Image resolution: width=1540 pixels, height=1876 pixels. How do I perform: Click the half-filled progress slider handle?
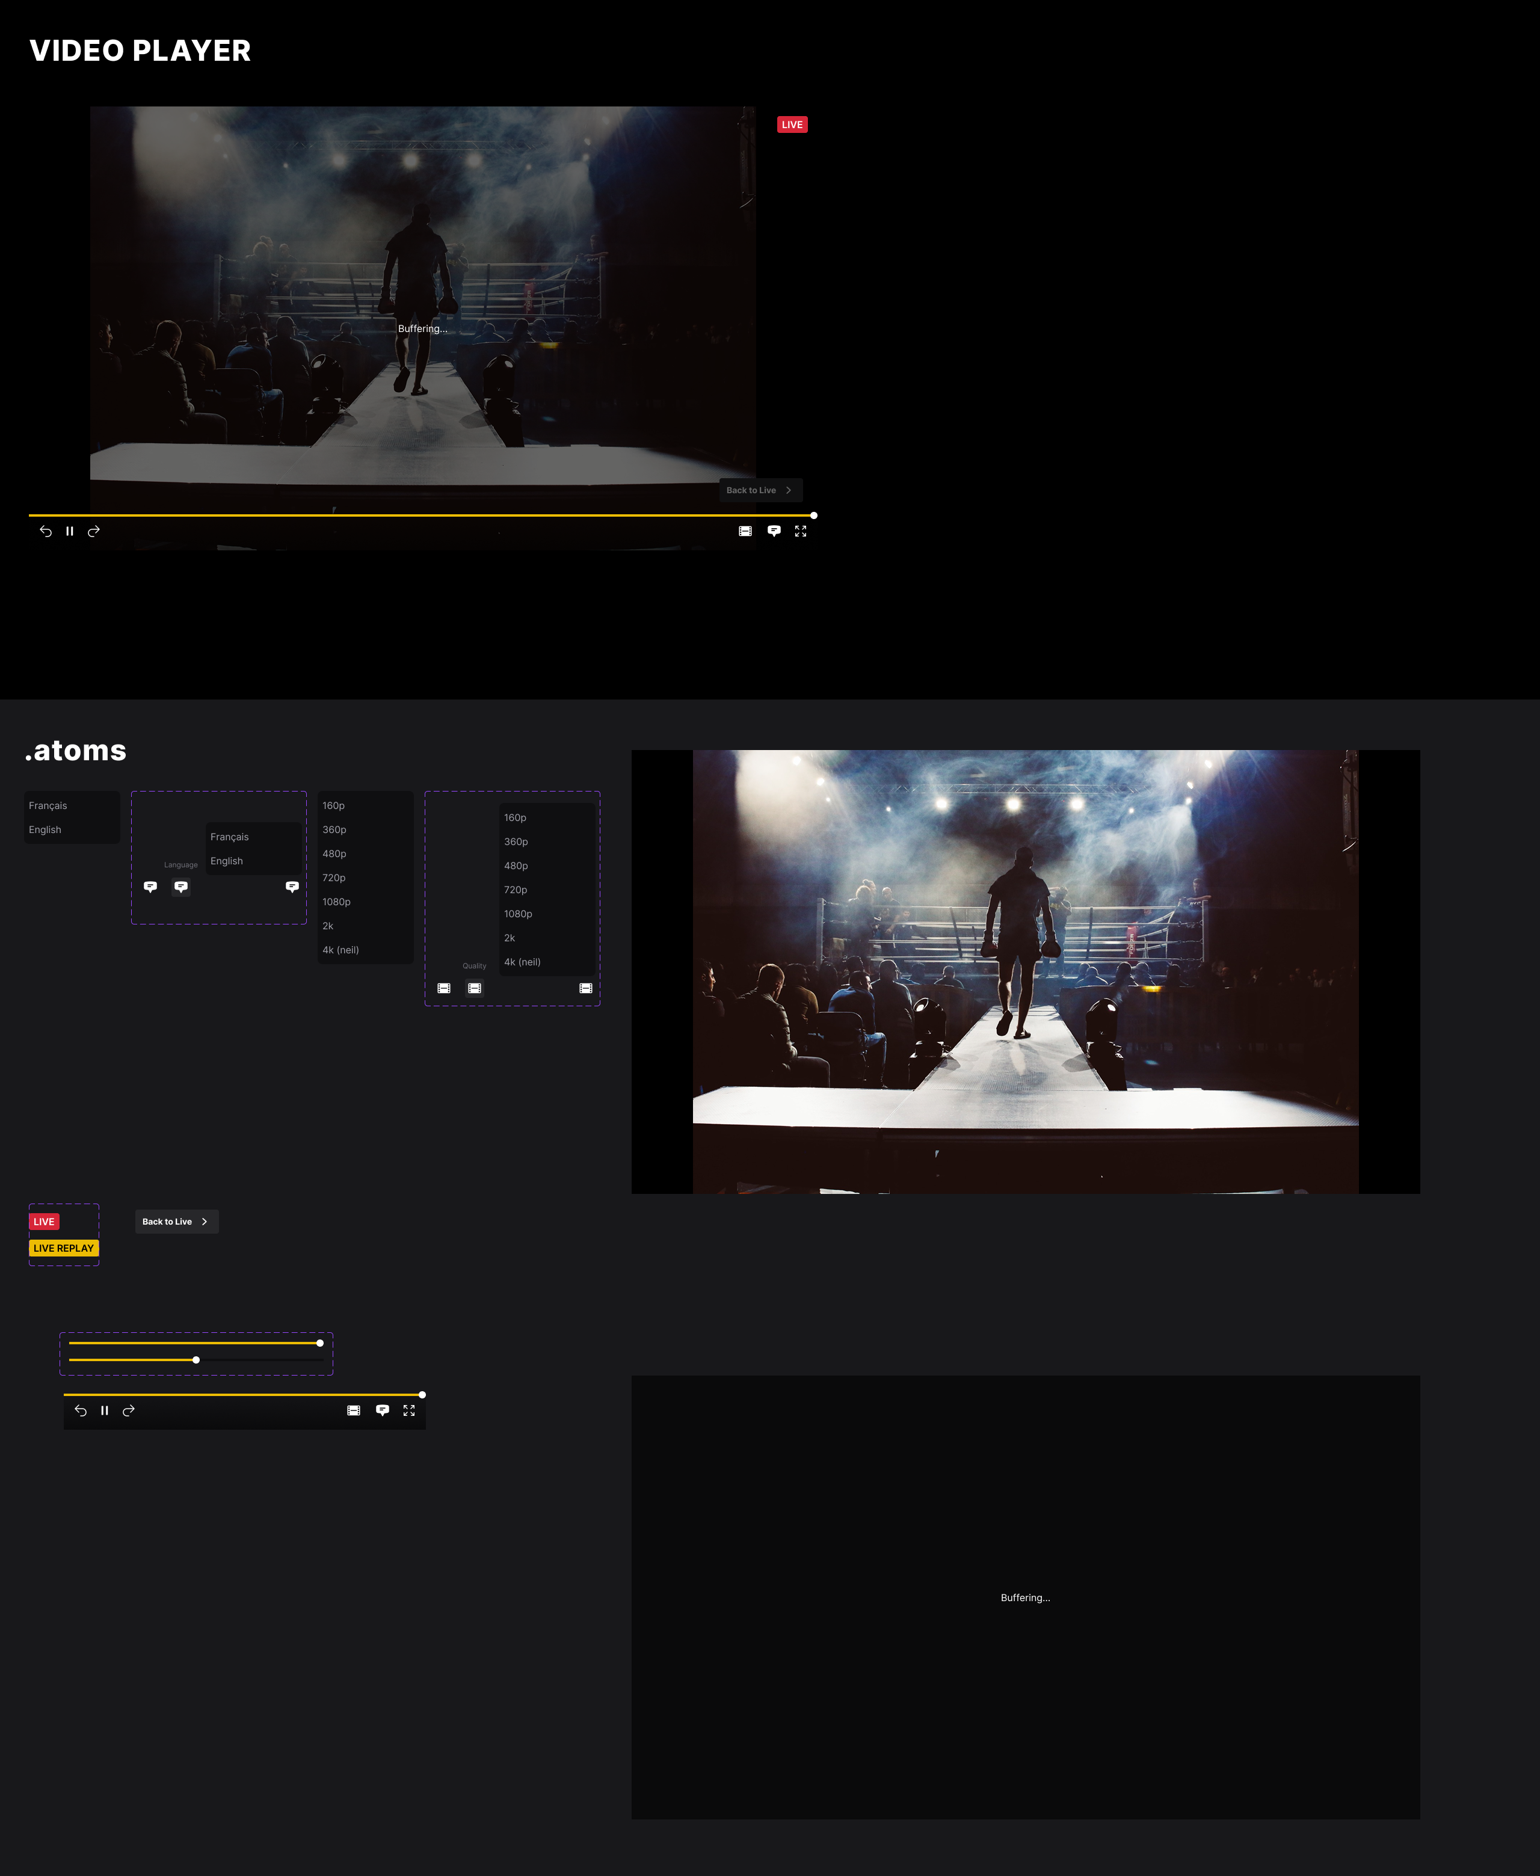196,1360
